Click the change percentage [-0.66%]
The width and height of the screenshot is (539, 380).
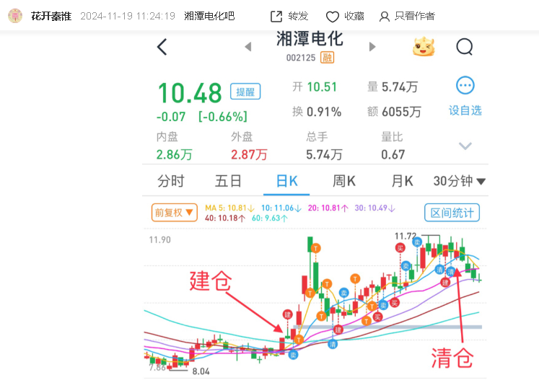pos(223,117)
